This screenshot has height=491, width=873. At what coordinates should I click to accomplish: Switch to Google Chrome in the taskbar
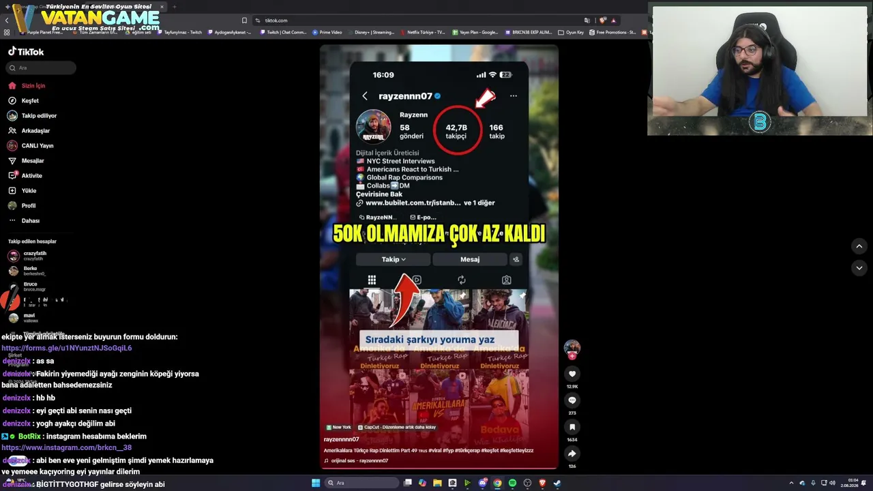pos(497,483)
